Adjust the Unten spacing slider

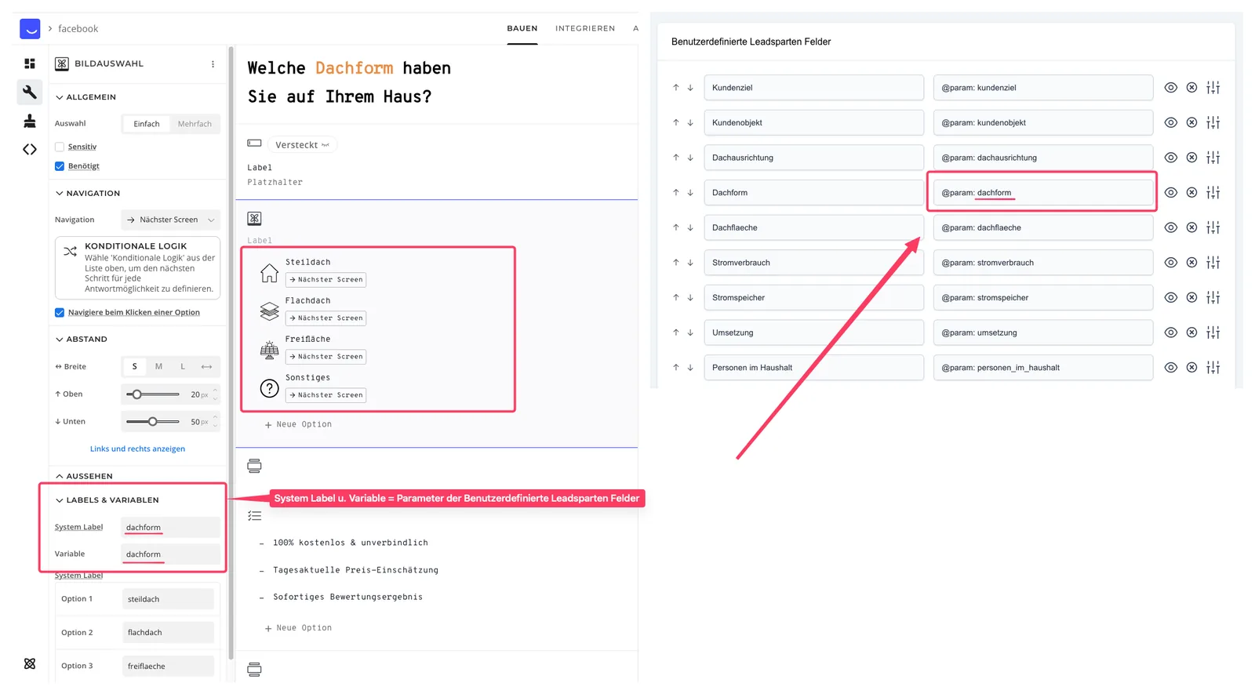point(152,422)
